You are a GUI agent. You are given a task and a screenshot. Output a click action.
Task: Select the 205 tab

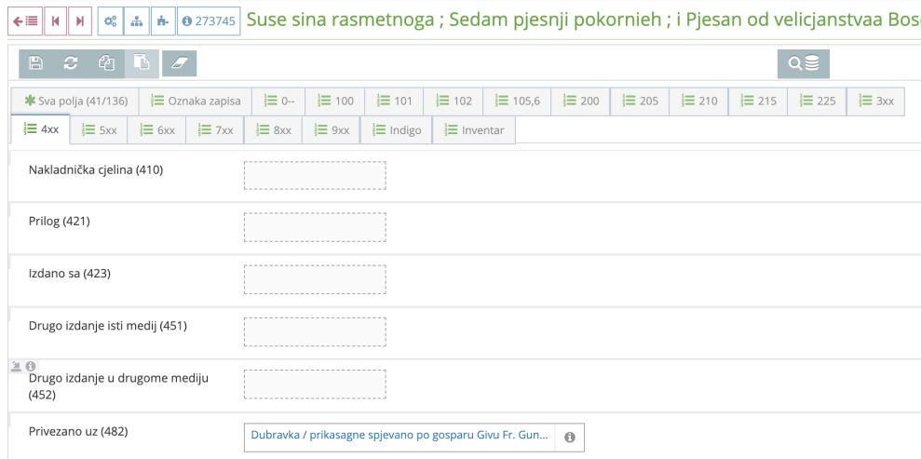tap(641, 101)
